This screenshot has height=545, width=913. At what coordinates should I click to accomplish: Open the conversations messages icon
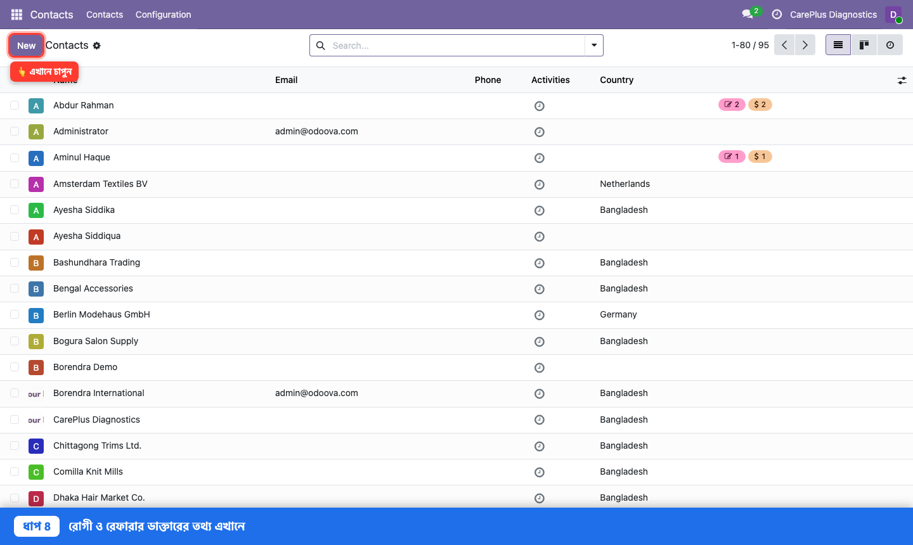click(748, 14)
